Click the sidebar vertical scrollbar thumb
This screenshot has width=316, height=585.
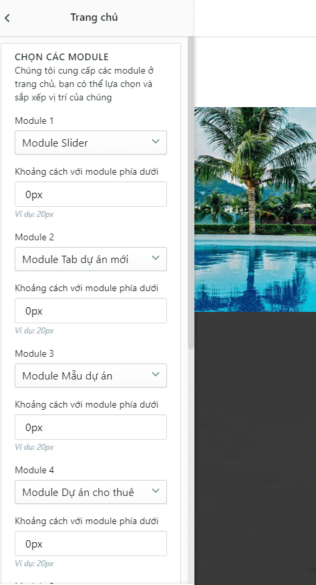[191, 193]
